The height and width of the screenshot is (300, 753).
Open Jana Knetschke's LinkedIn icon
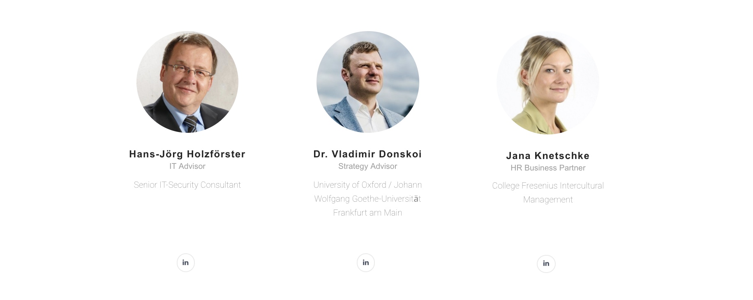point(546,264)
